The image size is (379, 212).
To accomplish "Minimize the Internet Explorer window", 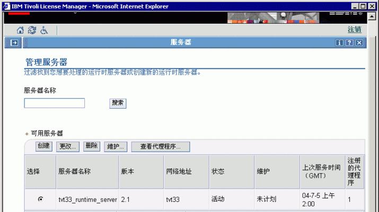I will pos(355,6).
